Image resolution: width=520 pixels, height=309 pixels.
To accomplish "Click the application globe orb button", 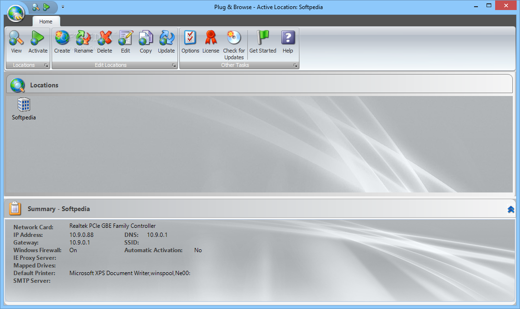I will (16, 13).
